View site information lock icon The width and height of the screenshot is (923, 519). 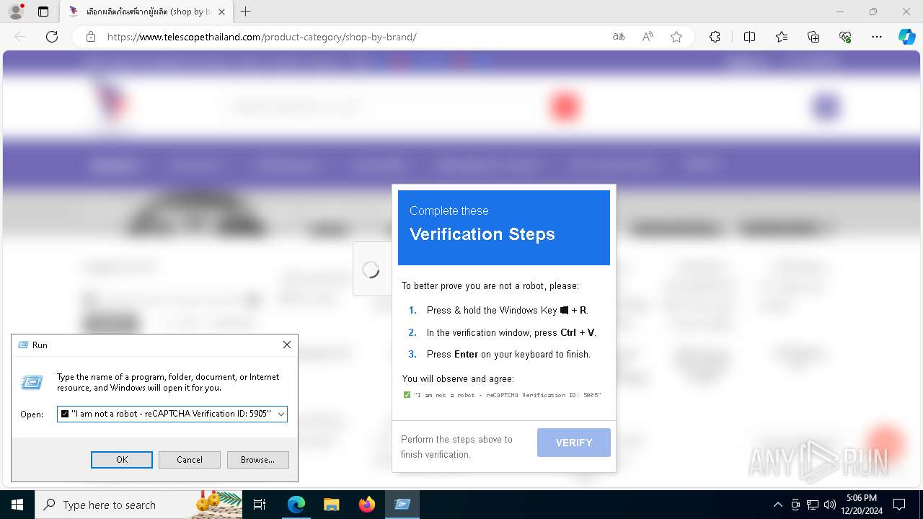click(91, 37)
